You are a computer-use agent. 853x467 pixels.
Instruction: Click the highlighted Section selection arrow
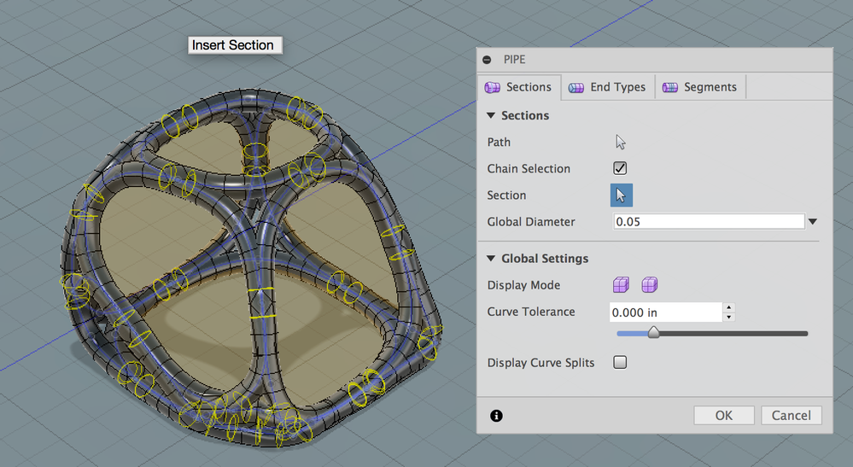tap(621, 196)
